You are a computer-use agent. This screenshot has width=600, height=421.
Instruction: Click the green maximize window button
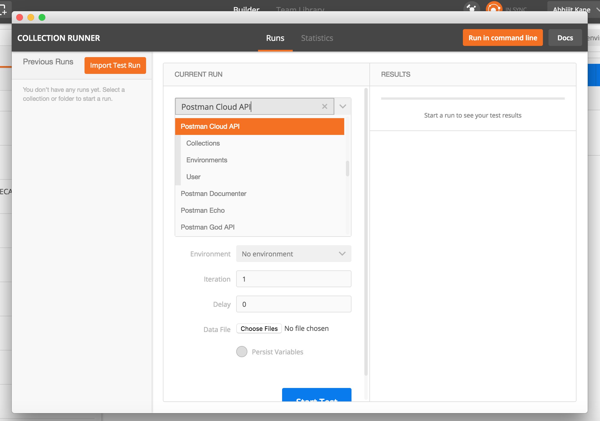42,17
